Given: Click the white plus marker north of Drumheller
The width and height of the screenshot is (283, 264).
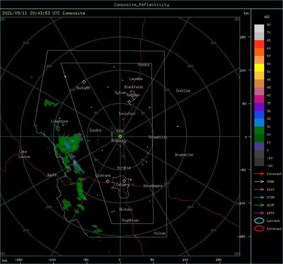Looking at the screenshot, I should (x=178, y=126).
